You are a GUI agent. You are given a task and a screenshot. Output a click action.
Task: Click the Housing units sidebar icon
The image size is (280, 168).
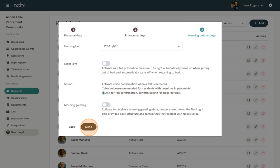(x=8, y=98)
